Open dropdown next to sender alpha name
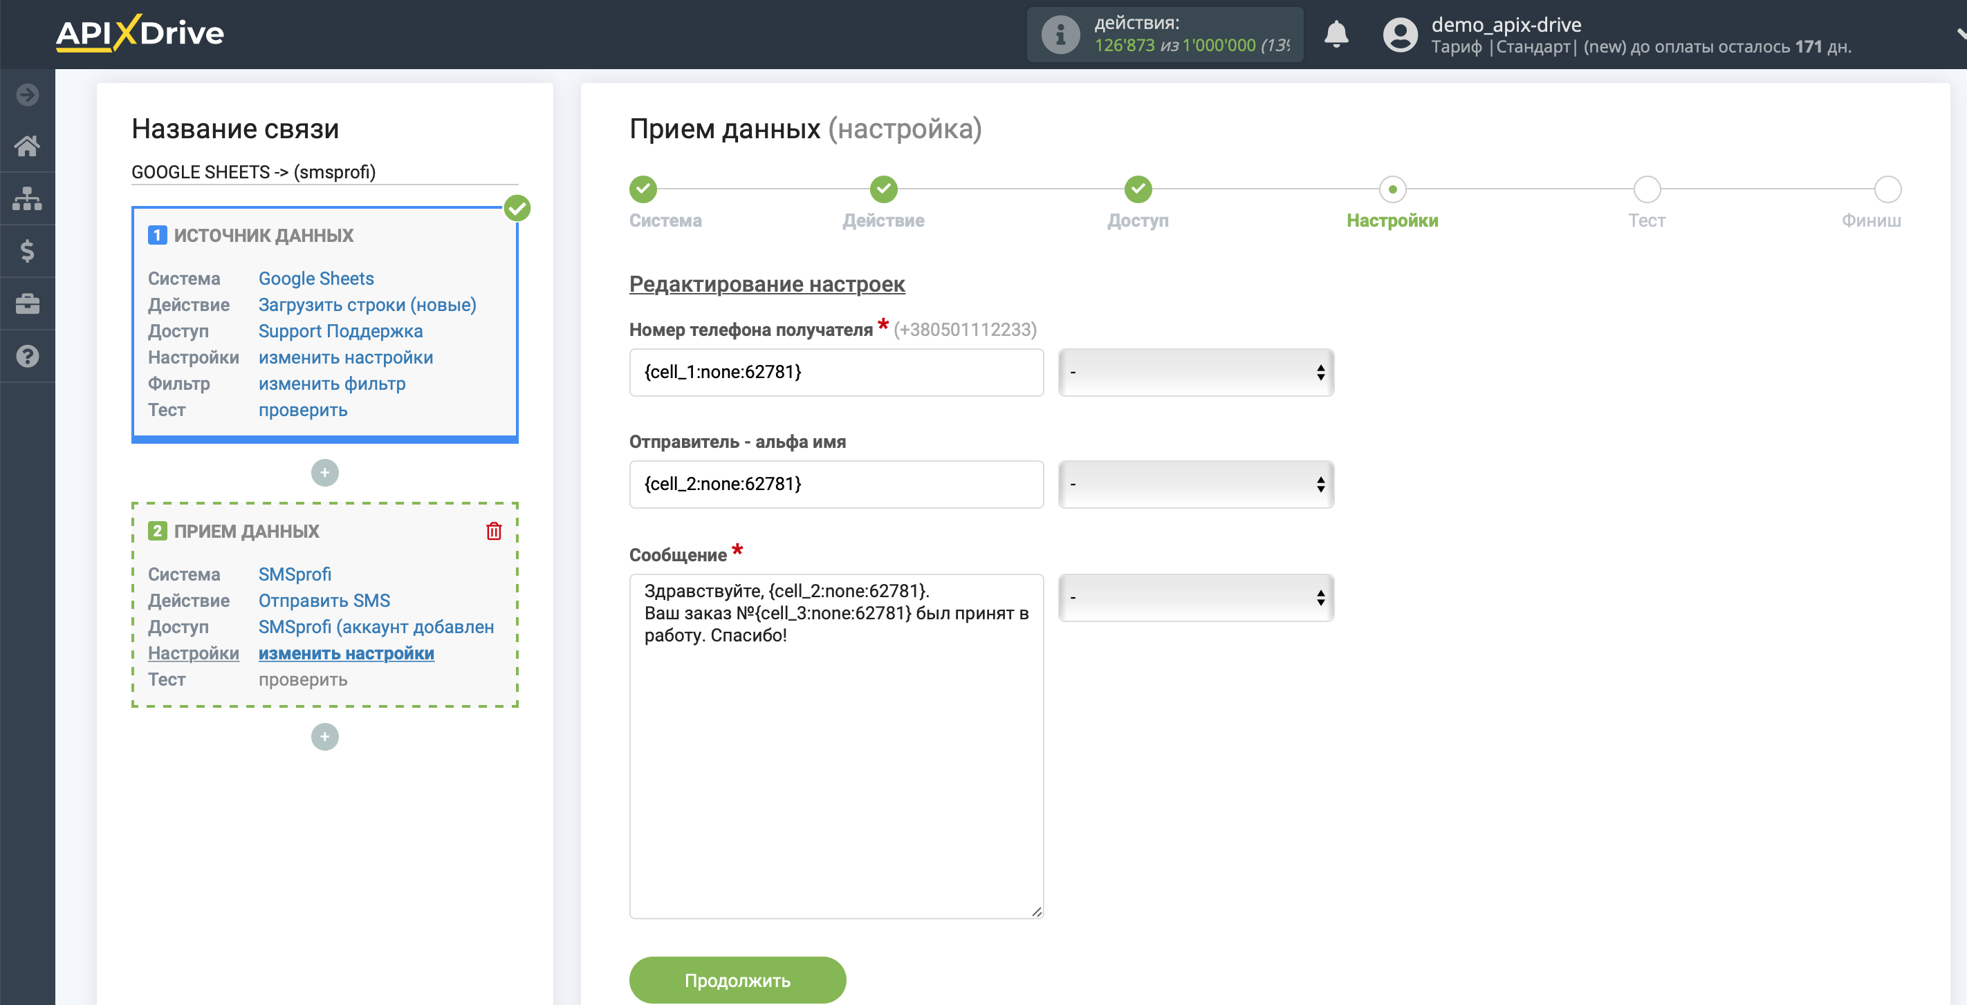The image size is (1967, 1005). [x=1196, y=485]
